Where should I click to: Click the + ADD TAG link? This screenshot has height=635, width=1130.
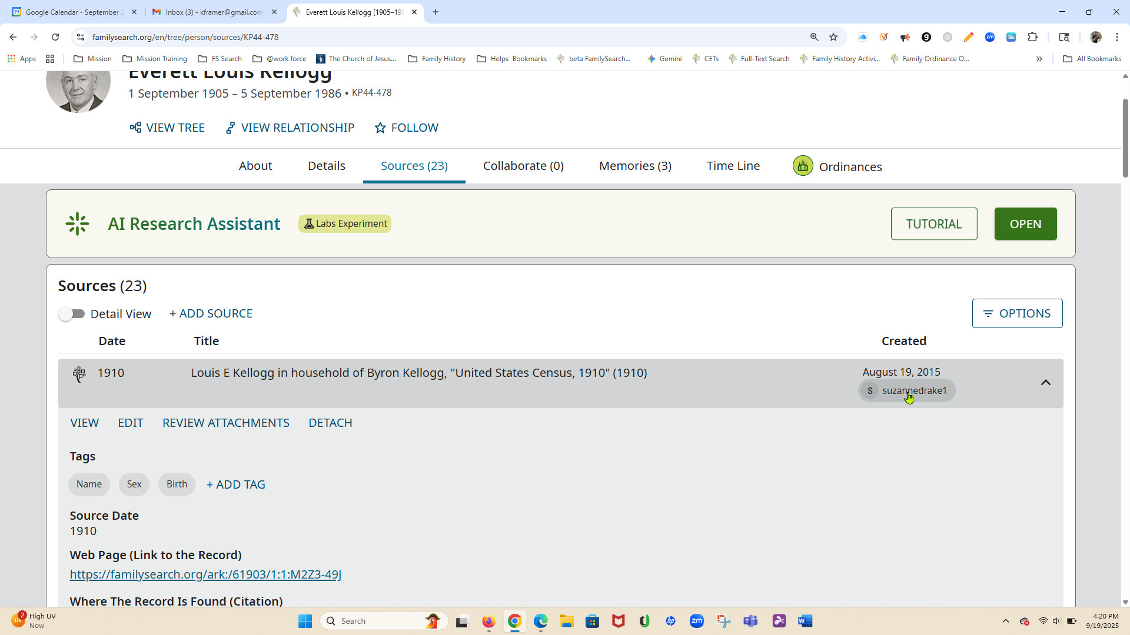[236, 484]
